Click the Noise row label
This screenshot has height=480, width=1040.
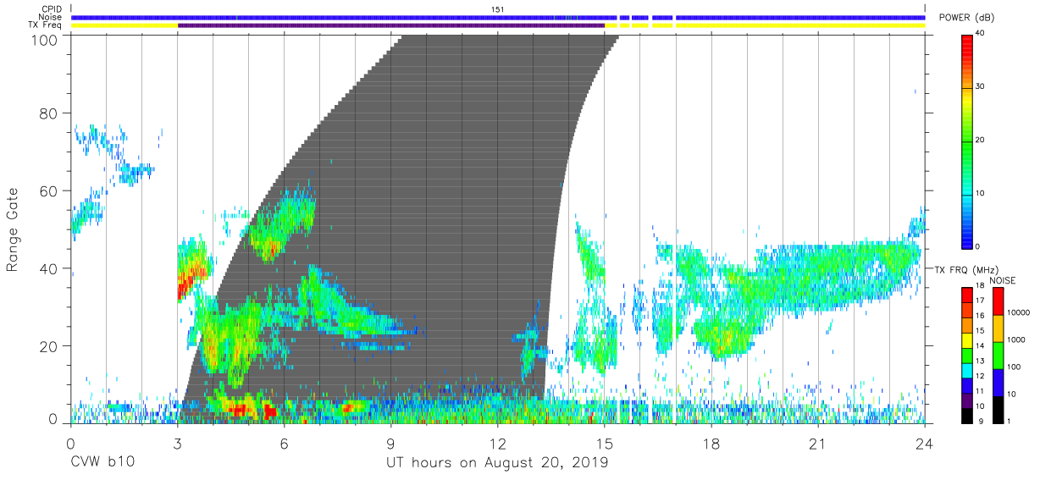click(50, 17)
